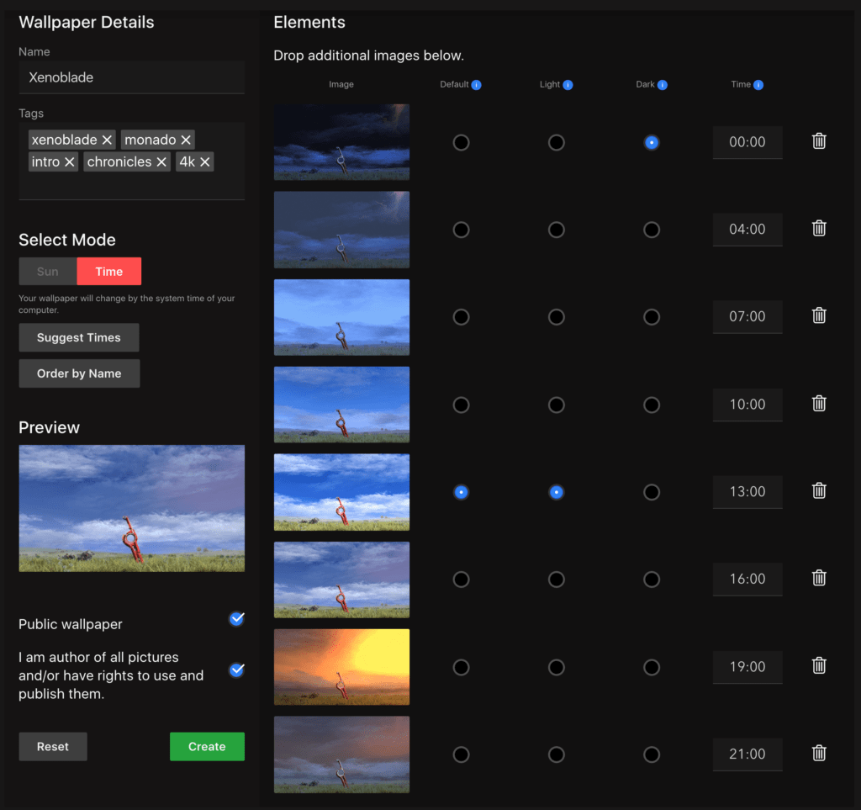
Task: Remove the xenoblade tag
Action: click(x=107, y=140)
